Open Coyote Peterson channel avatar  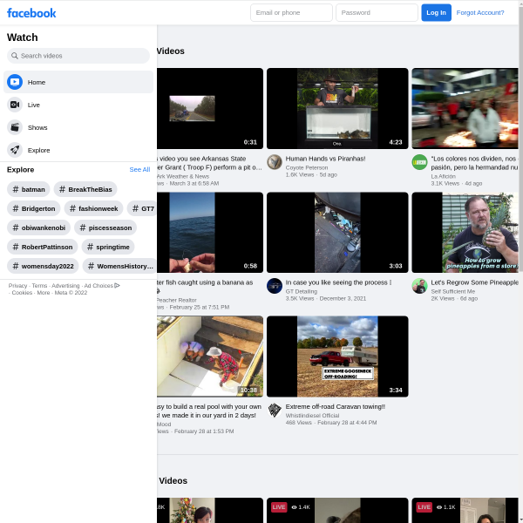tap(275, 162)
